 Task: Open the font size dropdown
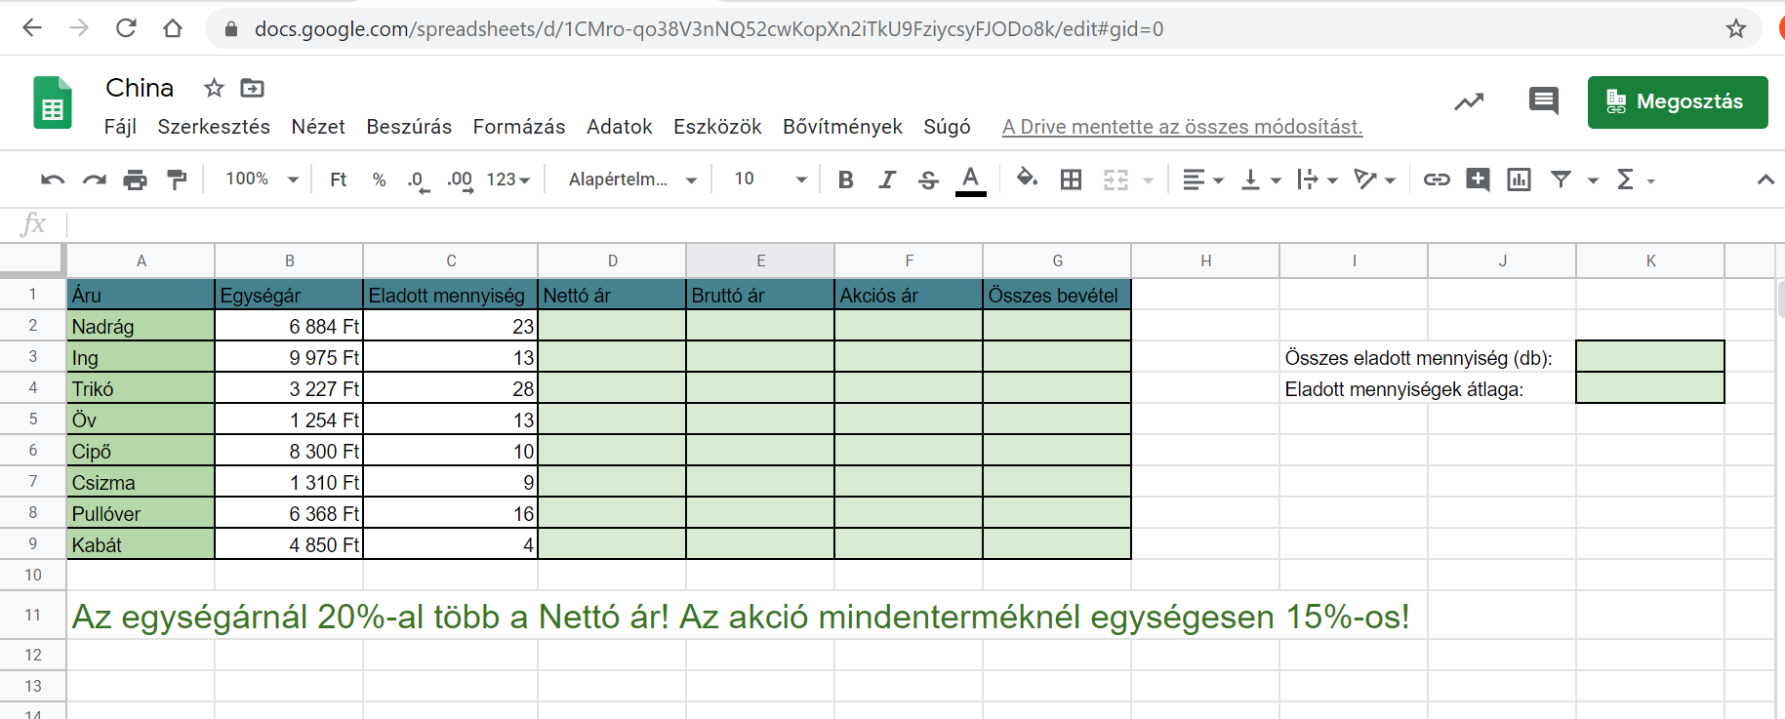click(770, 180)
